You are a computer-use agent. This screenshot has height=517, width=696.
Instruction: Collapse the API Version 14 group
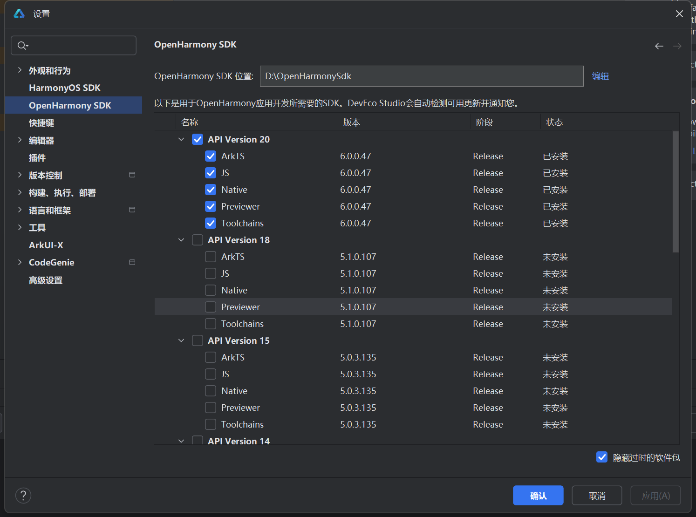181,441
